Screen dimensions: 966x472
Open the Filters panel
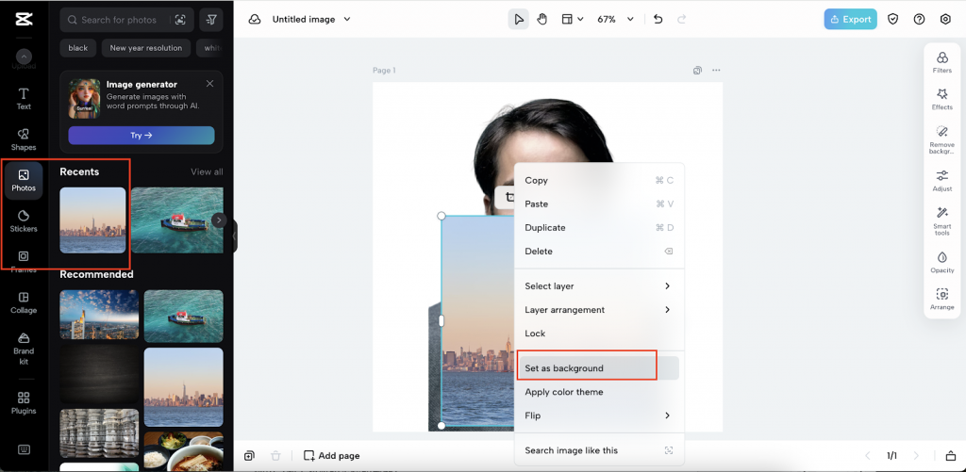pyautogui.click(x=941, y=63)
